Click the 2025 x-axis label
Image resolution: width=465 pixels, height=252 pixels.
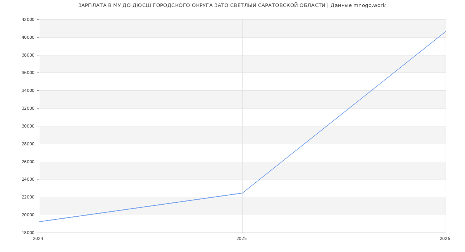coord(241,239)
